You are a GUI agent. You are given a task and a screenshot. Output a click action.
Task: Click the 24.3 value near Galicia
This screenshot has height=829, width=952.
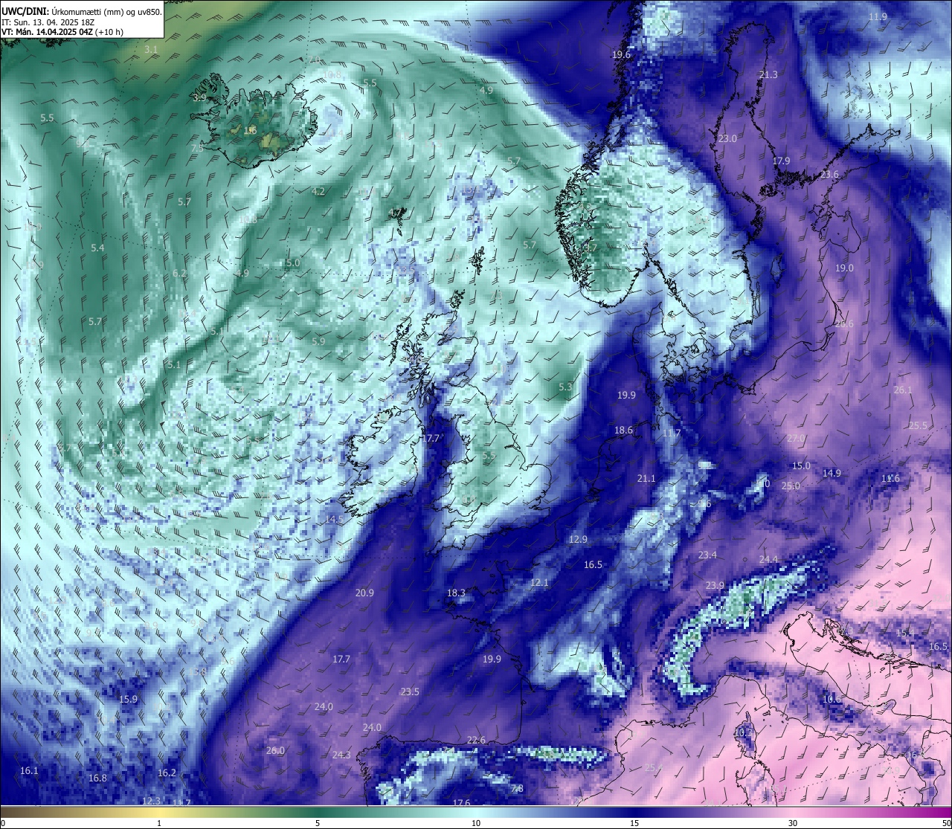[x=341, y=755]
